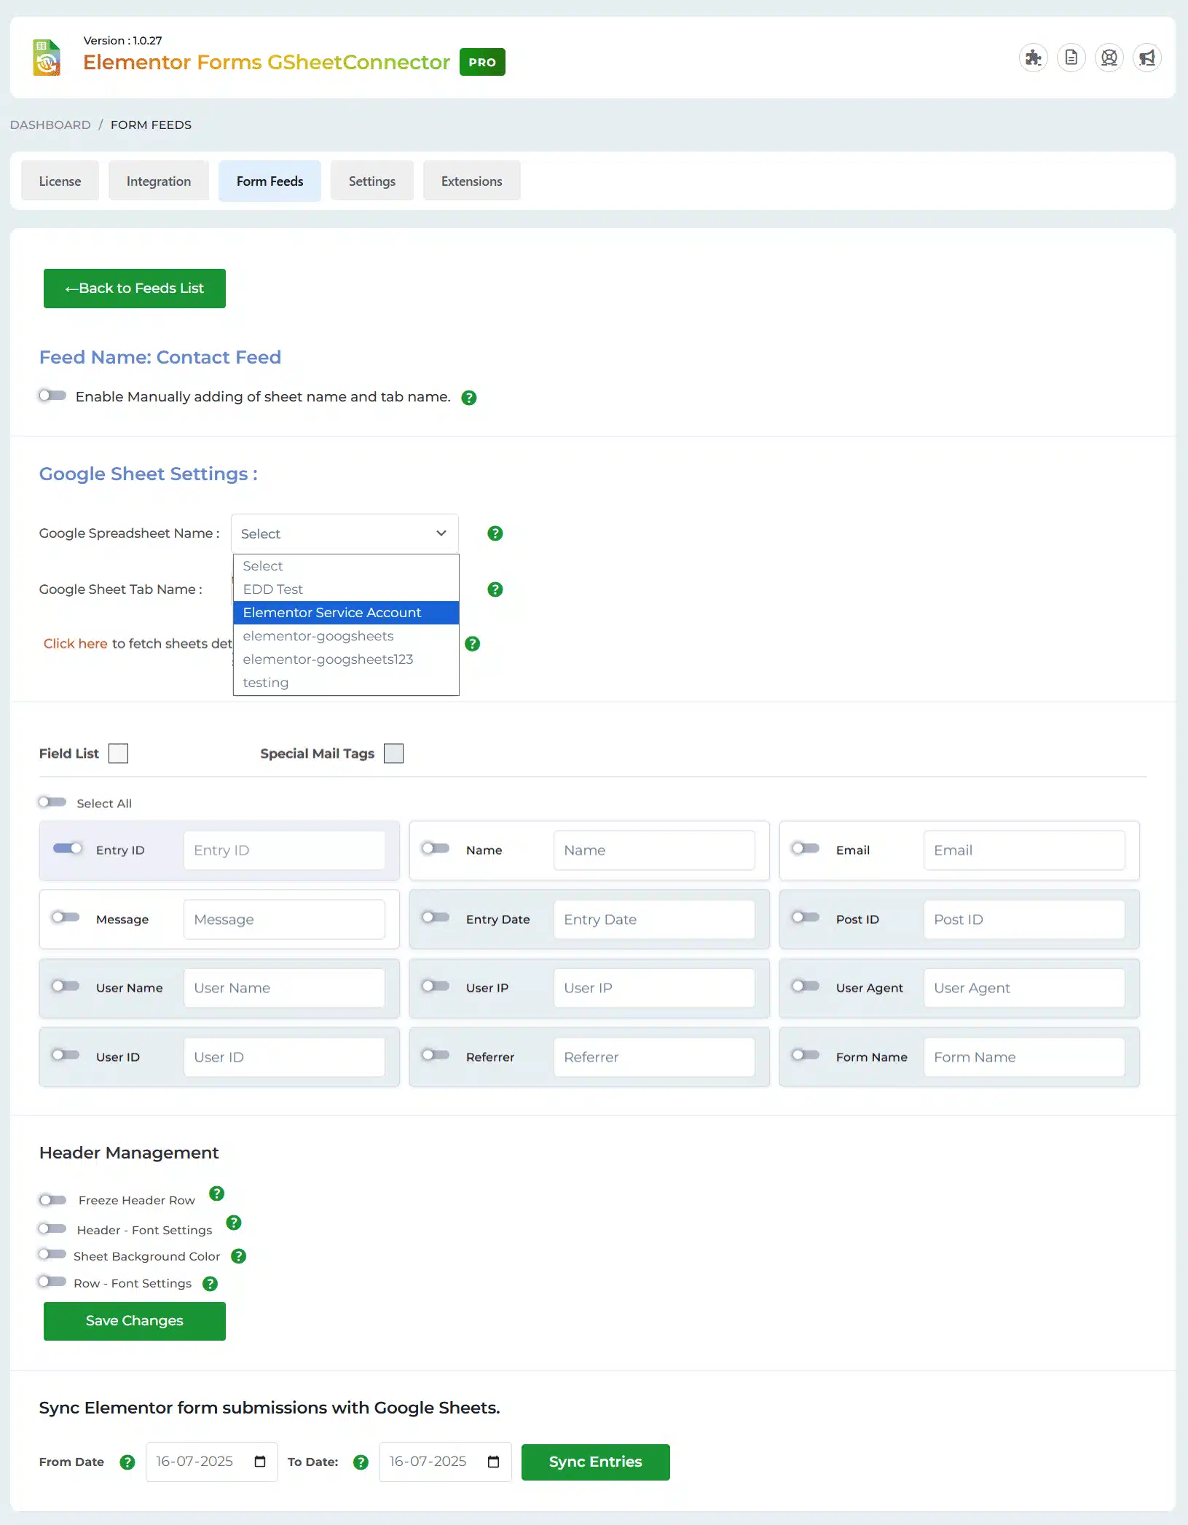Click the lifebuoy support icon in header
The image size is (1188, 1525).
[1109, 58]
